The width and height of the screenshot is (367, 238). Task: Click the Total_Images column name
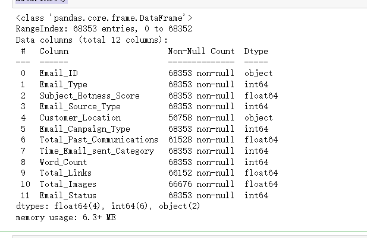(x=68, y=184)
